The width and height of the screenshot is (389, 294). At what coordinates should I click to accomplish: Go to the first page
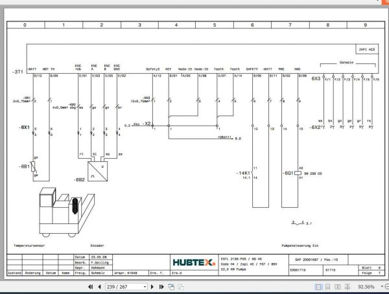(x=91, y=287)
